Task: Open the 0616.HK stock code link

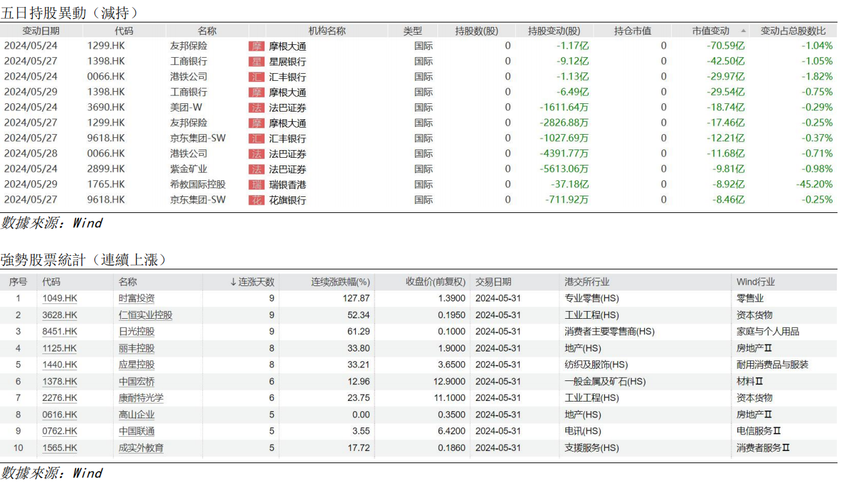Action: tap(60, 414)
